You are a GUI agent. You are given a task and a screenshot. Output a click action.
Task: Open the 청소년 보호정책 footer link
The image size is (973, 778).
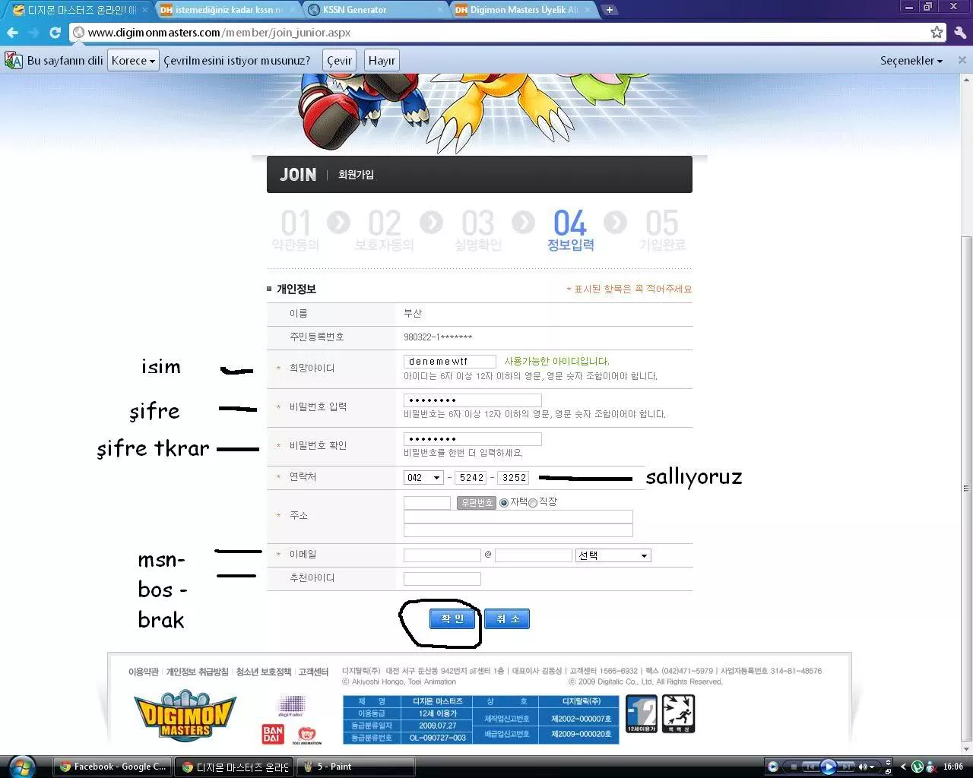[263, 672]
